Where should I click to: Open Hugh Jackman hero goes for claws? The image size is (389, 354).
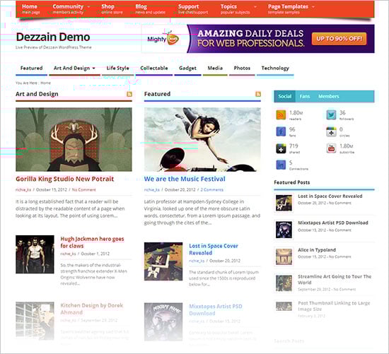coord(92,242)
